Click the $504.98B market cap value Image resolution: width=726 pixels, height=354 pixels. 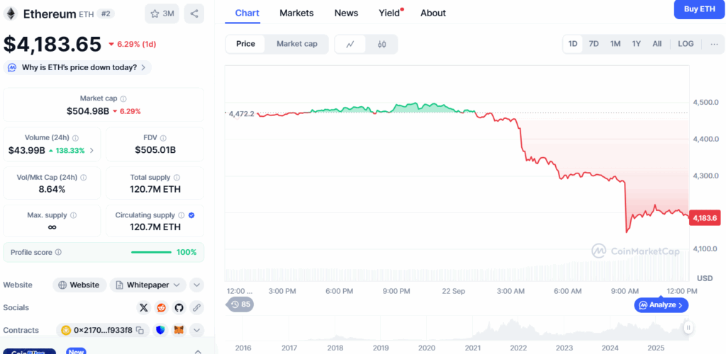[88, 111]
